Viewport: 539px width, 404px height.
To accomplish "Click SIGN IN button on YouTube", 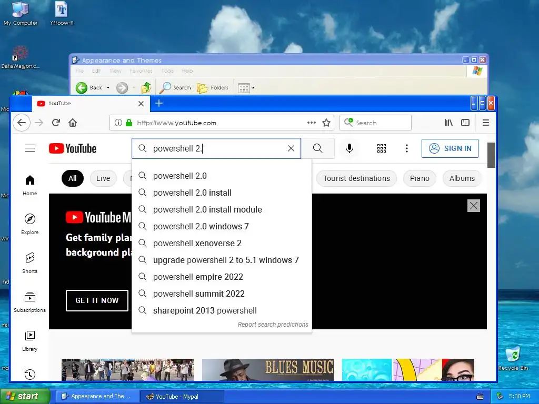I will click(x=450, y=148).
